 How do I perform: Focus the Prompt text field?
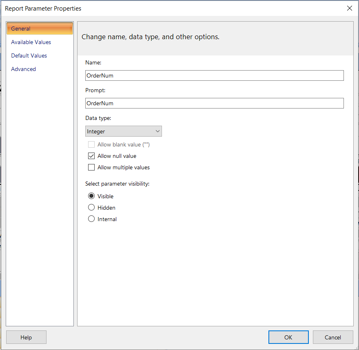point(214,103)
